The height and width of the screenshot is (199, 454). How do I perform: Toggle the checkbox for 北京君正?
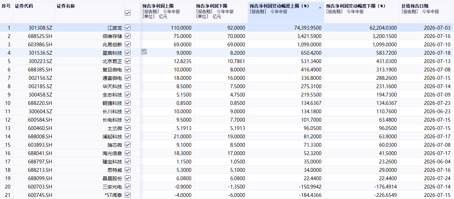pyautogui.click(x=128, y=61)
